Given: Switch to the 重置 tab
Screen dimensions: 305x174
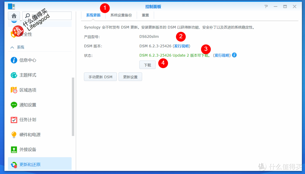Looking at the screenshot, I should click(145, 15).
